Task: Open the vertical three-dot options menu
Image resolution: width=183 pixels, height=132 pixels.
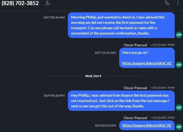Action: pyautogui.click(x=178, y=3)
